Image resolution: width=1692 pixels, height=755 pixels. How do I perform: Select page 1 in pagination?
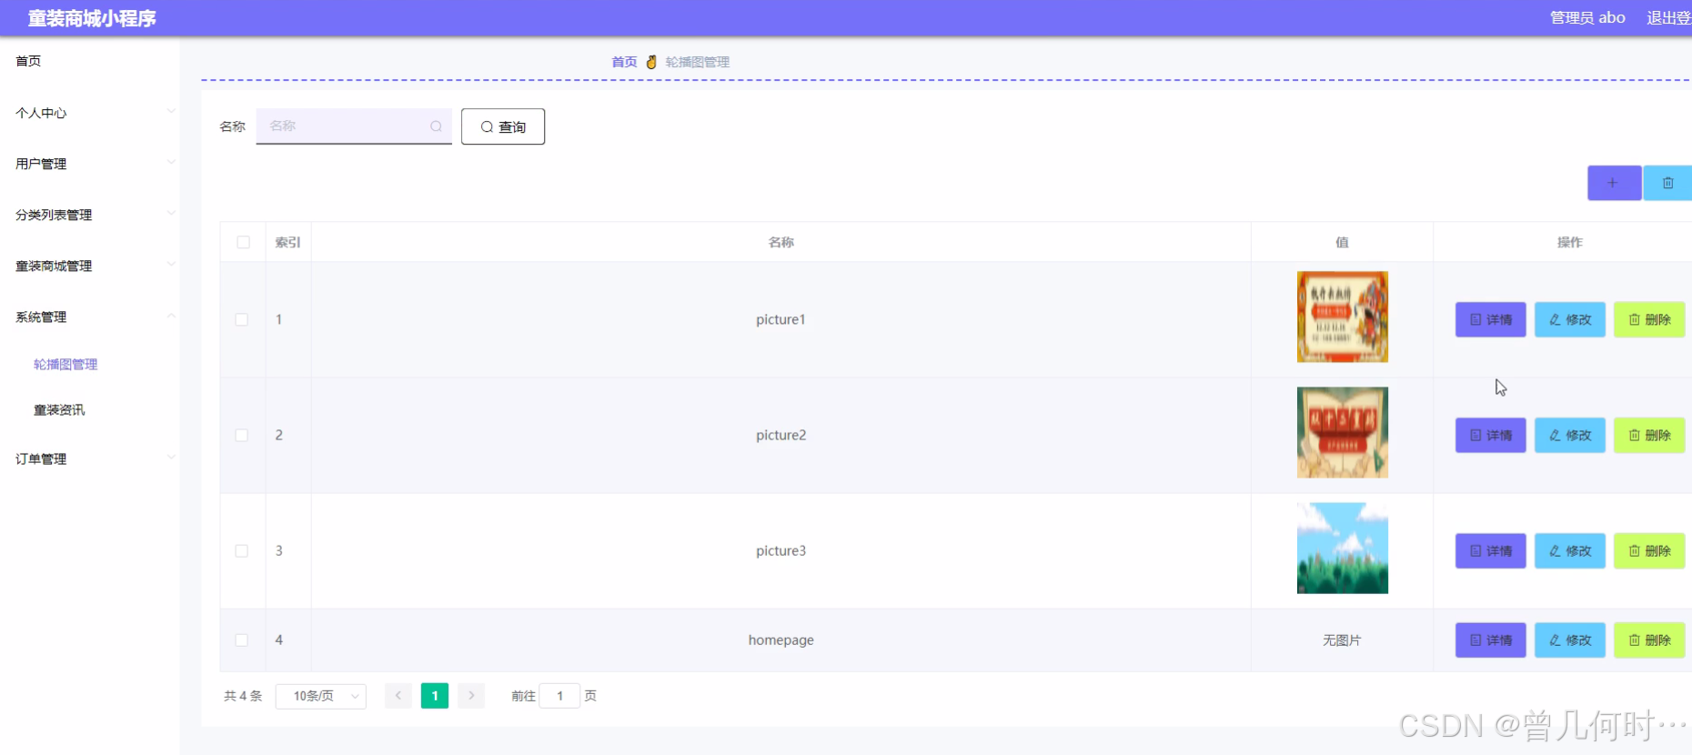pos(435,696)
